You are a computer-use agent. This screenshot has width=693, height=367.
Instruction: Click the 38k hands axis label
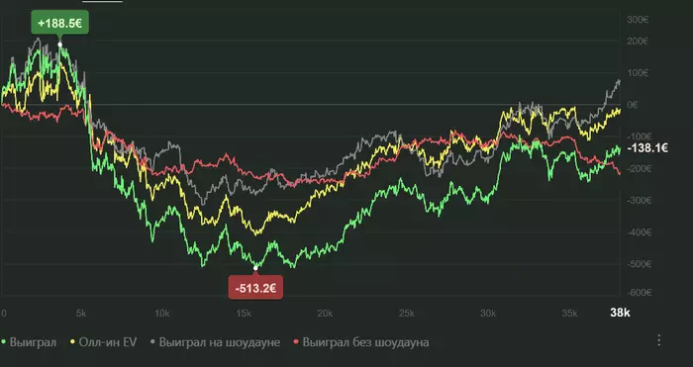pos(620,314)
